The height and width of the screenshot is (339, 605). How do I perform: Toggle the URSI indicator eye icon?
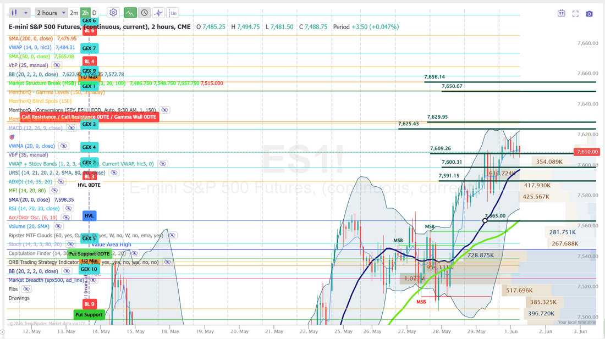(x=114, y=173)
